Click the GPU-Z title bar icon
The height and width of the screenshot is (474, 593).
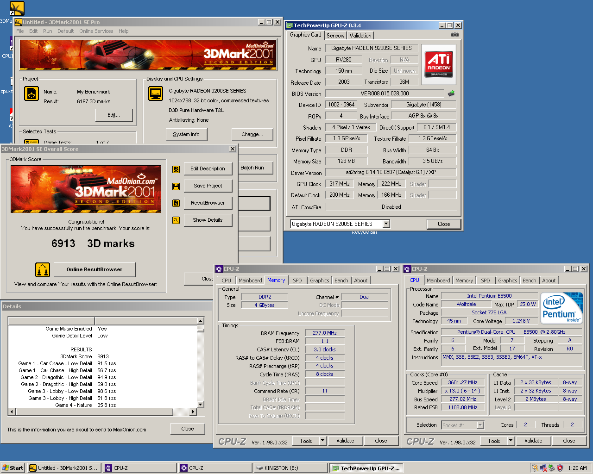pos(290,25)
